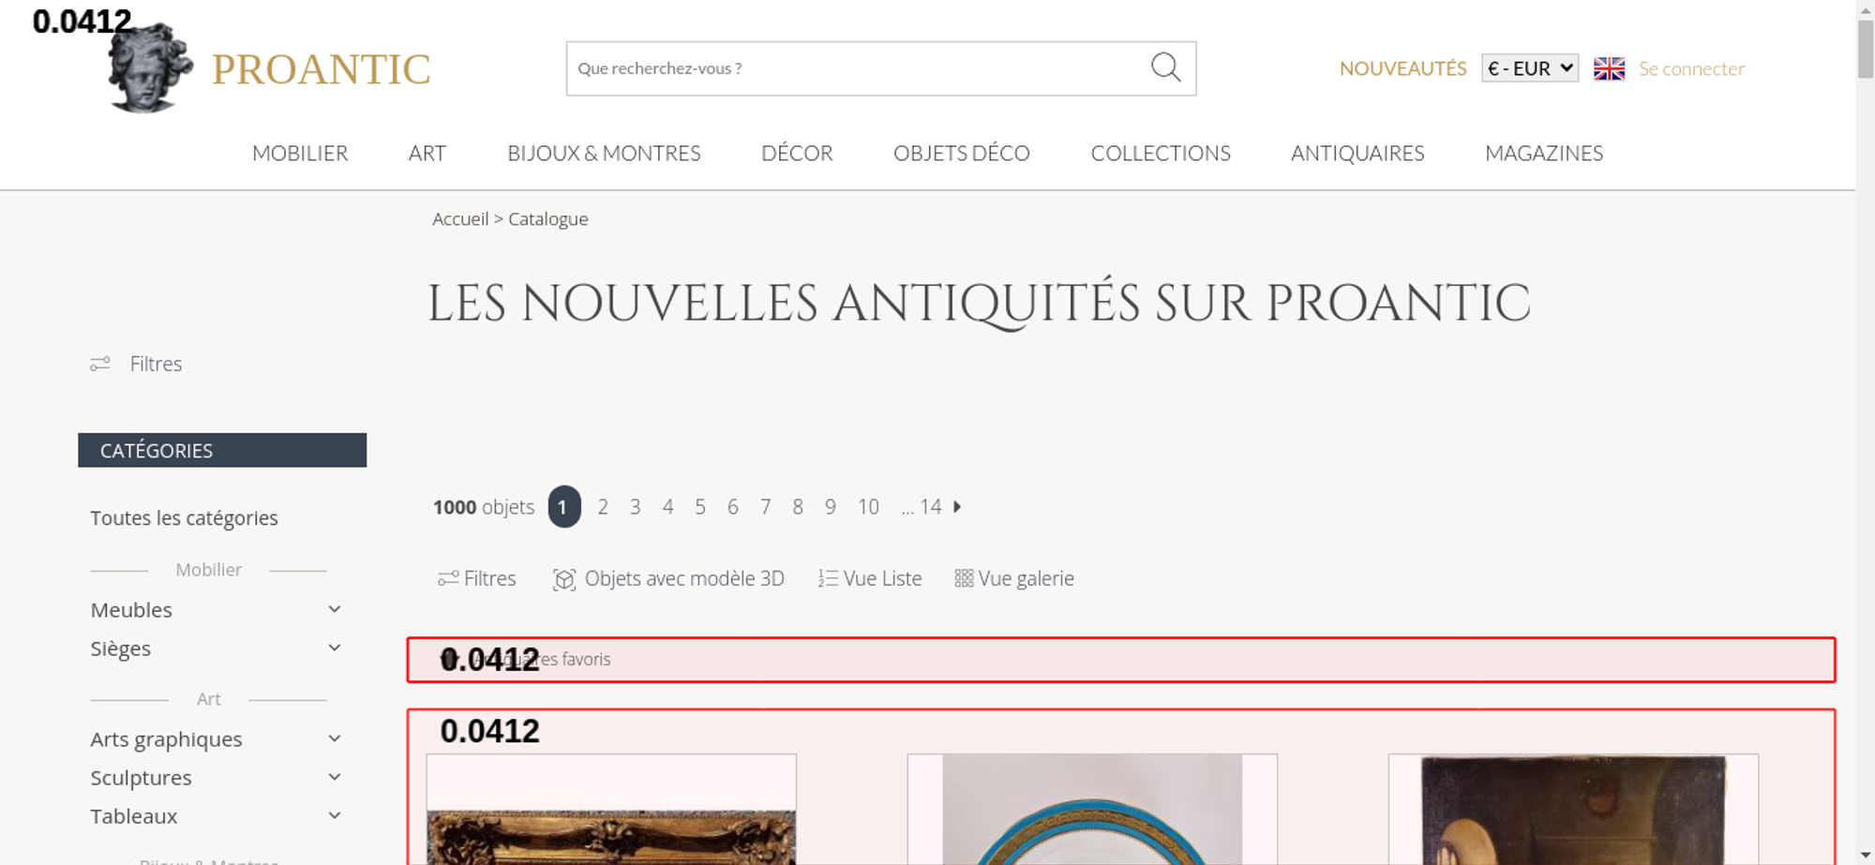Click the Se connecter link

tap(1691, 68)
